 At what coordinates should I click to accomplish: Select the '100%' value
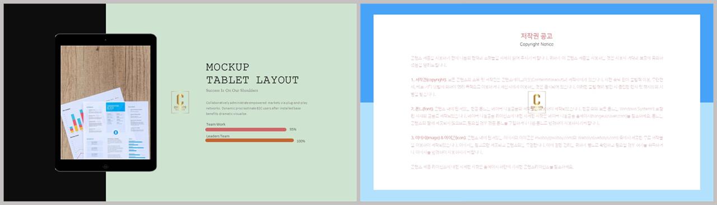pos(301,141)
